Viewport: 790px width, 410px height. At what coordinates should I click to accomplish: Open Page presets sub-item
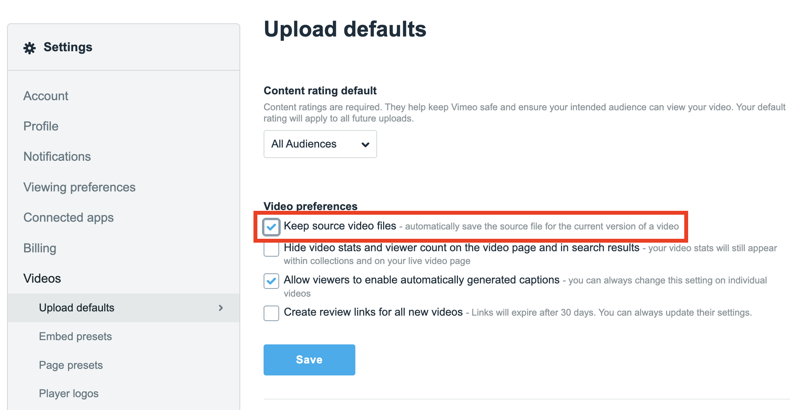pyautogui.click(x=71, y=365)
